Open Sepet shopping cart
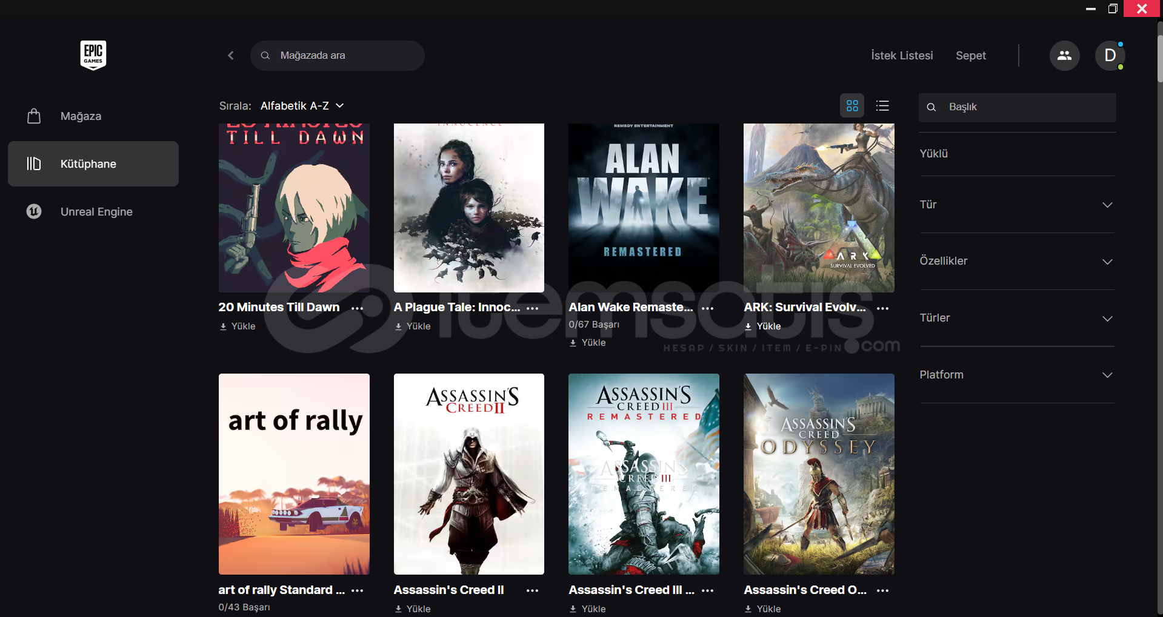Screen dimensions: 1163x617 [971, 56]
